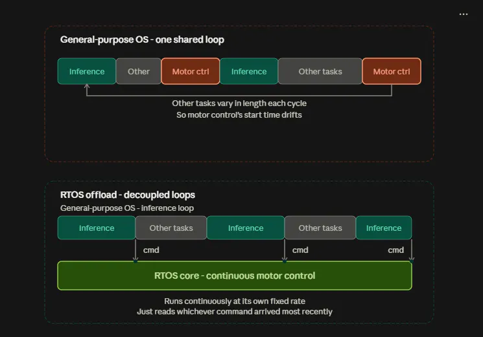Select the last Inference block in the inference loop
The width and height of the screenshot is (483, 337).
click(384, 228)
